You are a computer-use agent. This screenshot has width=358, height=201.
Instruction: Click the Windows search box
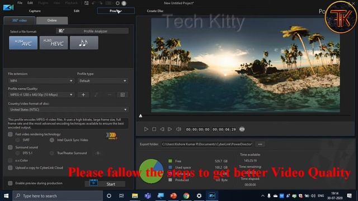[x=58, y=196]
